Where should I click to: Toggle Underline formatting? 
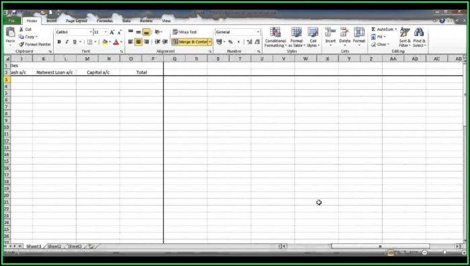tap(75, 42)
